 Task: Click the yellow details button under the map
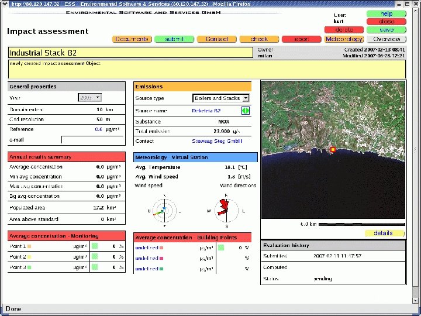tap(385, 233)
